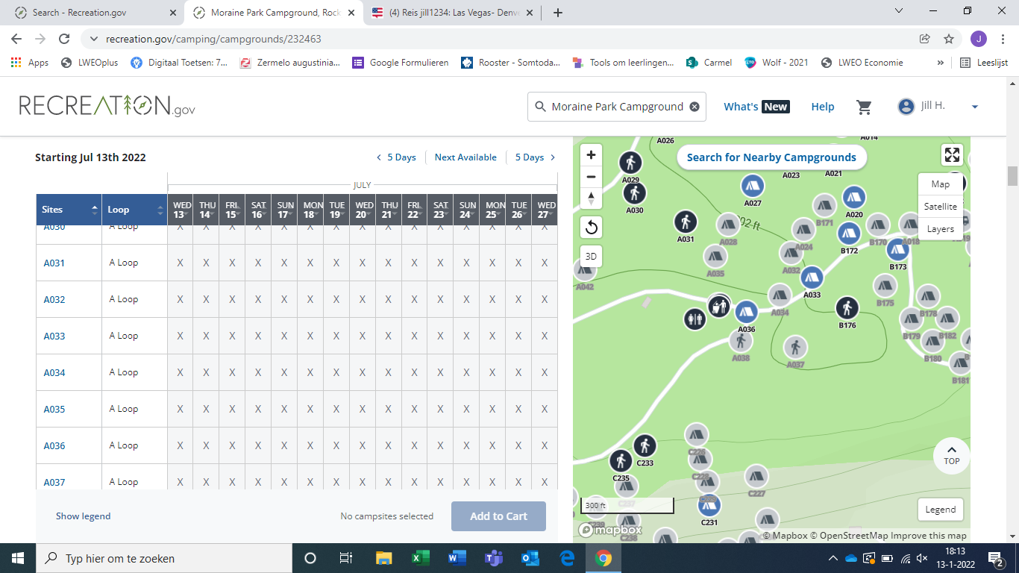Switch map to Satellite view
Image resolution: width=1019 pixels, height=573 pixels.
[940, 207]
